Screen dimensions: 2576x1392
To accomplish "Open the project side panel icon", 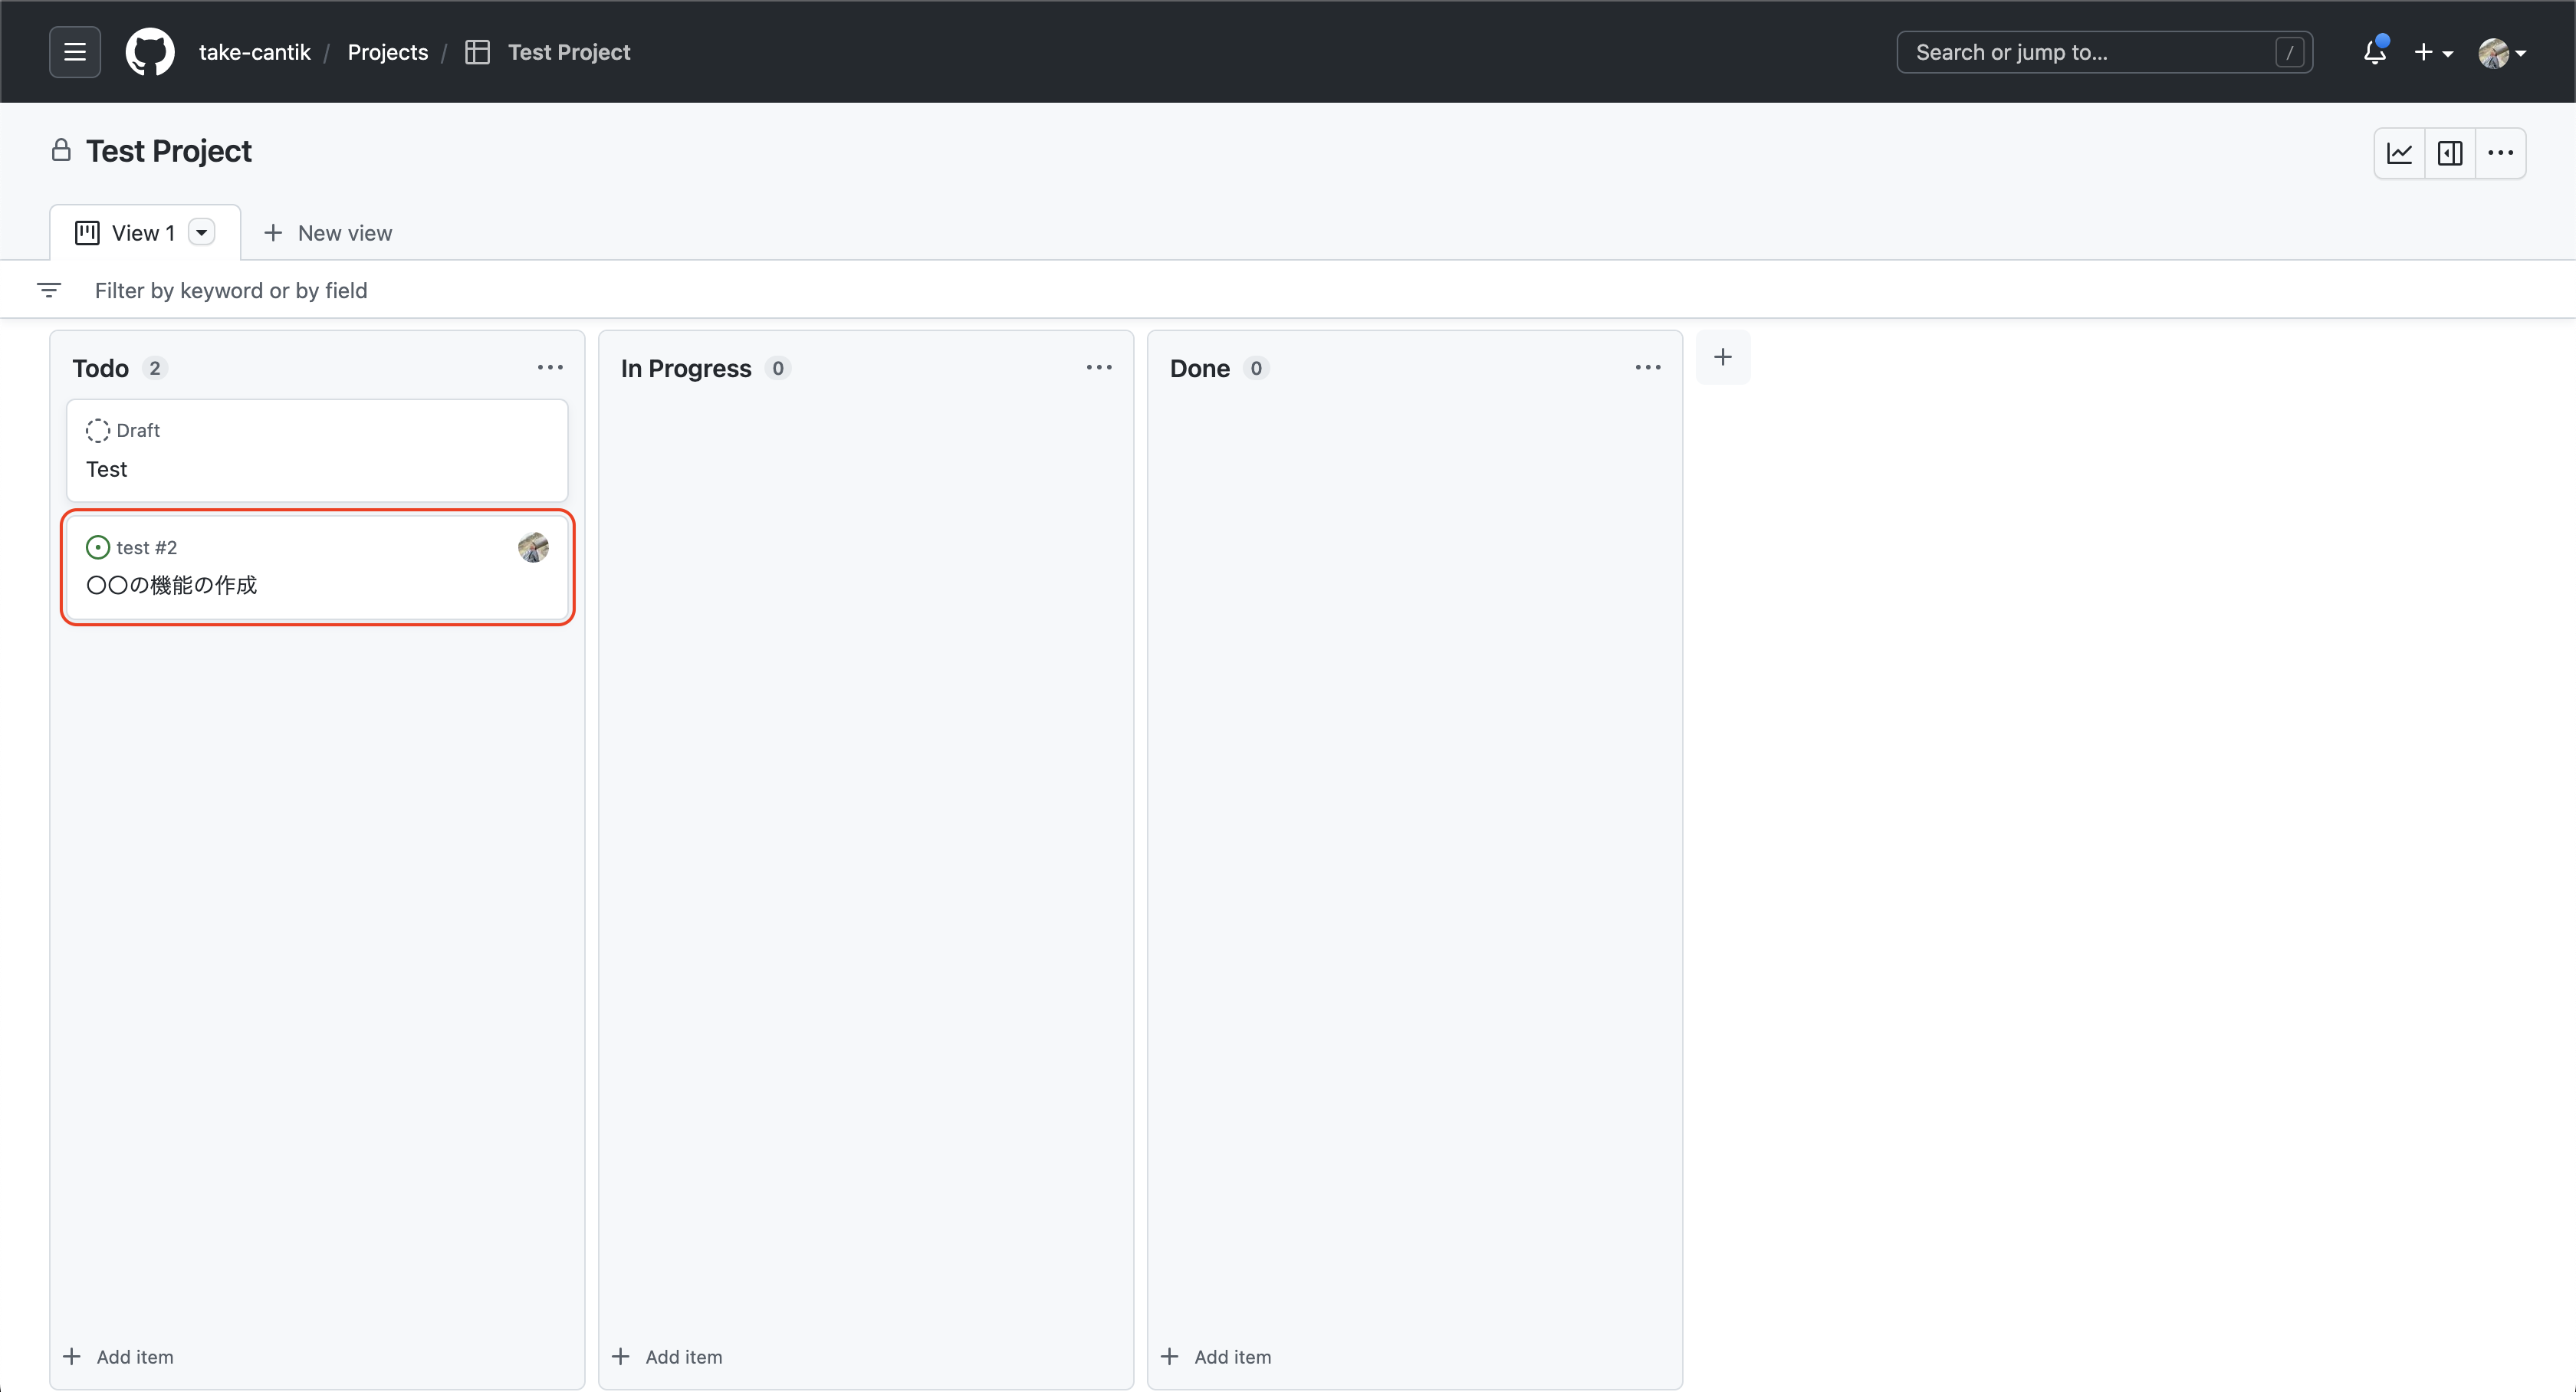I will click(x=2450, y=152).
